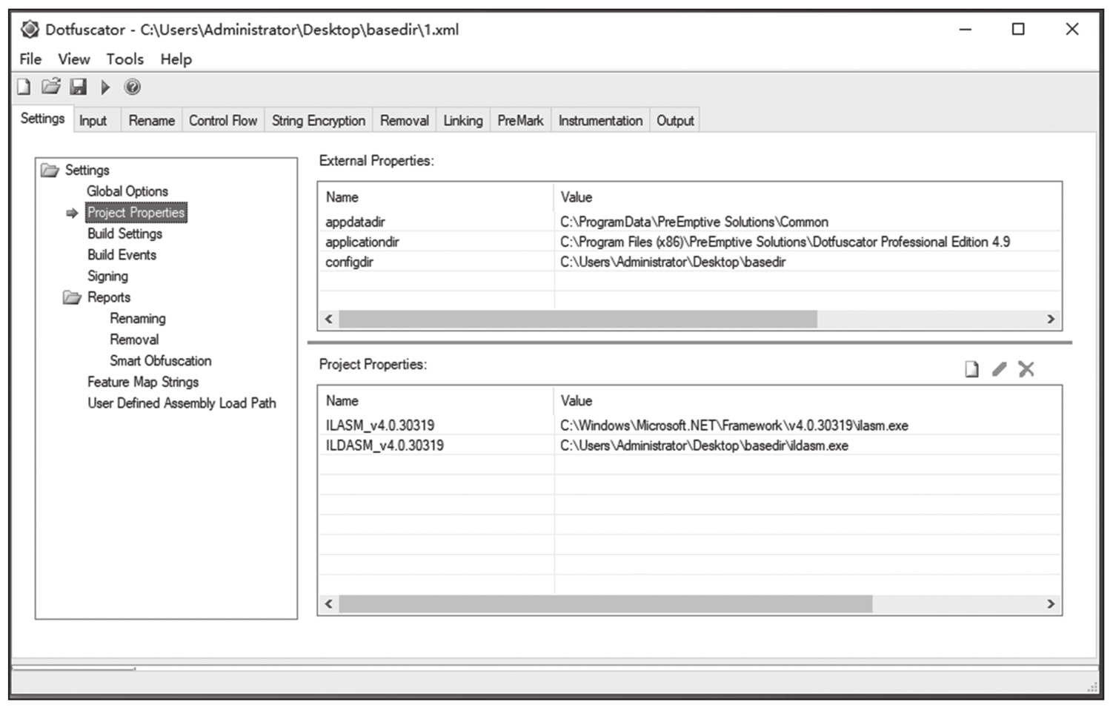This screenshot has height=708, width=1113.
Task: Click Project Properties Value column header
Action: [x=808, y=401]
